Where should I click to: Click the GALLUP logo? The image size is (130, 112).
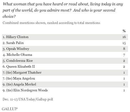coord(10,109)
